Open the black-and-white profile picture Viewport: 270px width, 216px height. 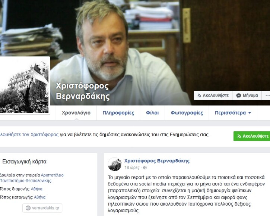tap(24, 85)
